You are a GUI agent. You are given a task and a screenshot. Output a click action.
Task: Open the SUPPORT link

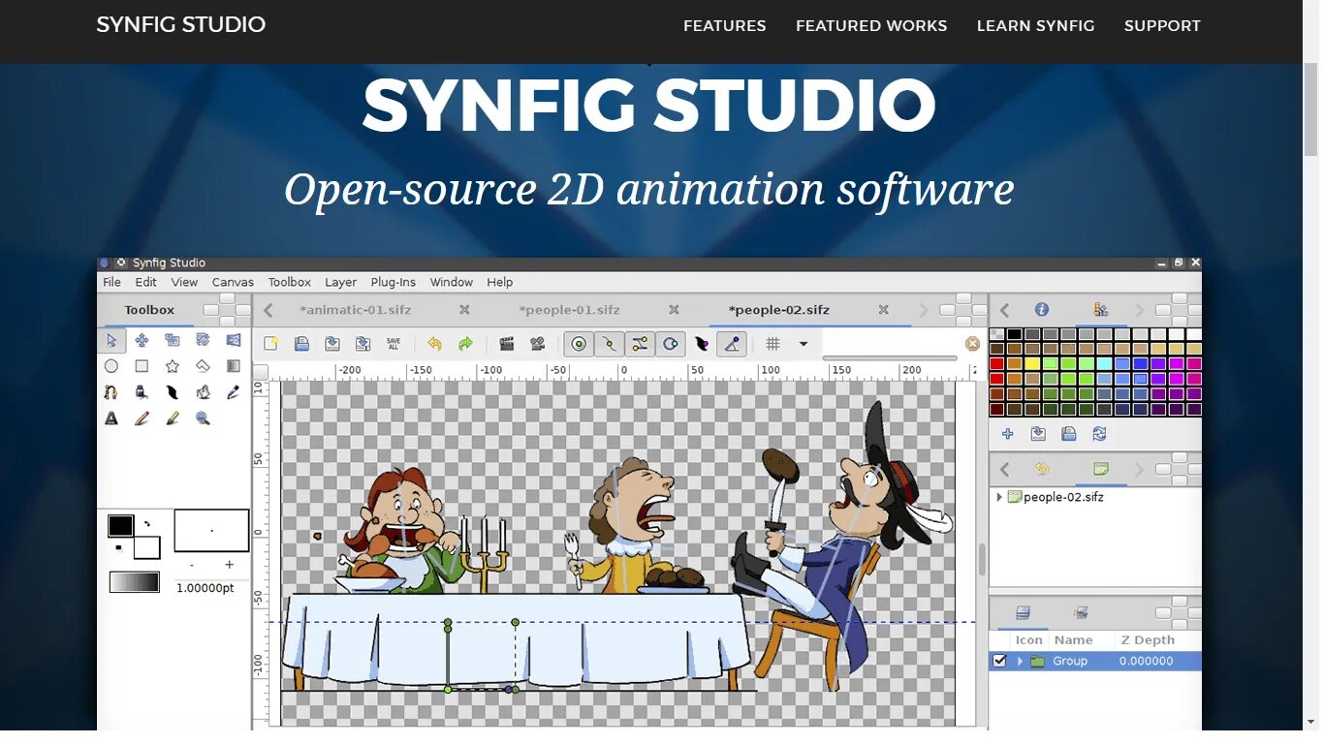1162,26
